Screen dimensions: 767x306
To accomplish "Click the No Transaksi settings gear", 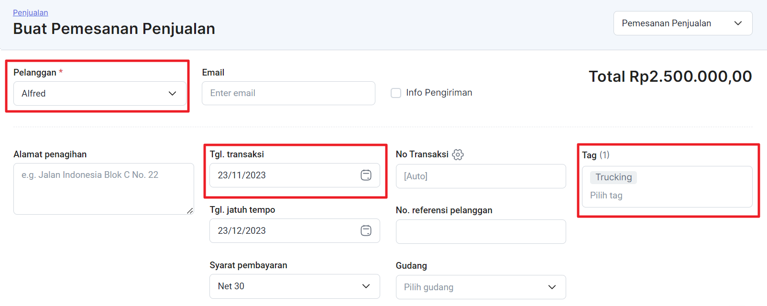I will click(458, 154).
